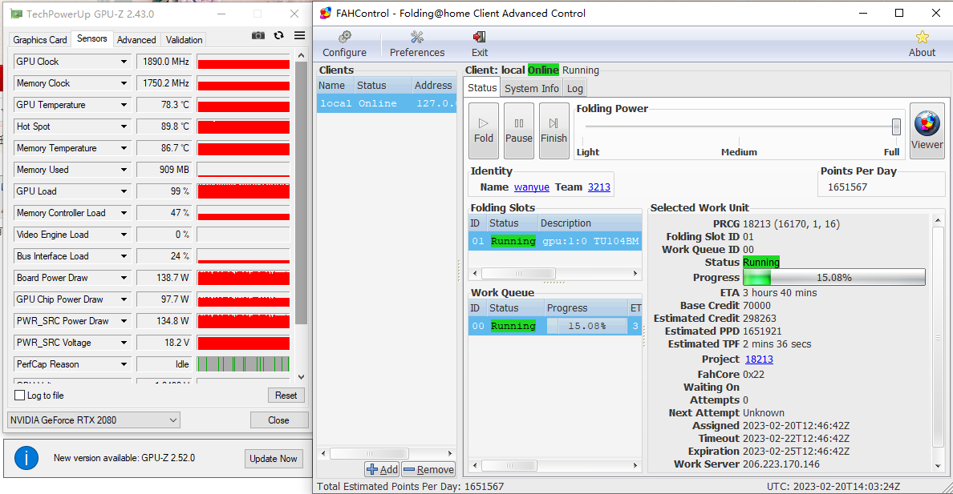The width and height of the screenshot is (953, 494).
Task: Select folding slot 01 Running row
Action: (x=555, y=241)
